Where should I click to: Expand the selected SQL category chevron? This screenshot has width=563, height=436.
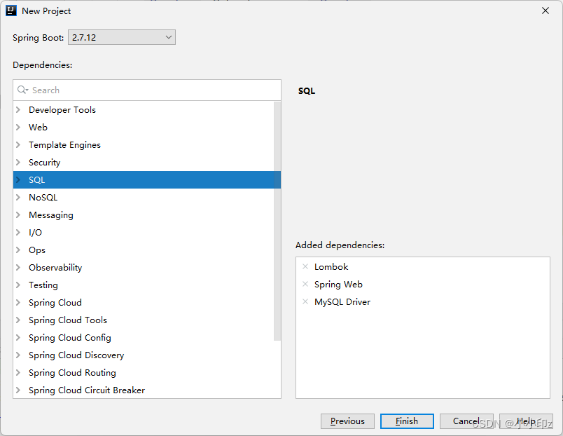18,179
